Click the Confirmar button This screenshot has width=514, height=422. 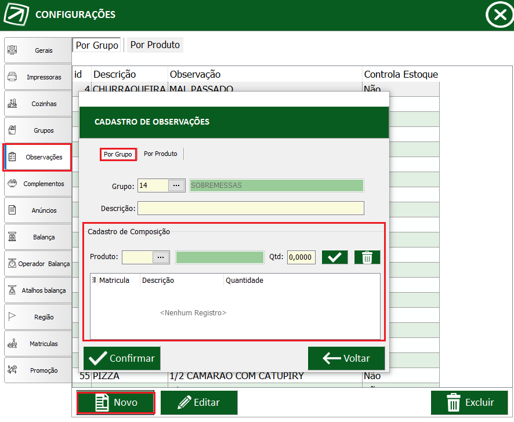click(x=122, y=358)
